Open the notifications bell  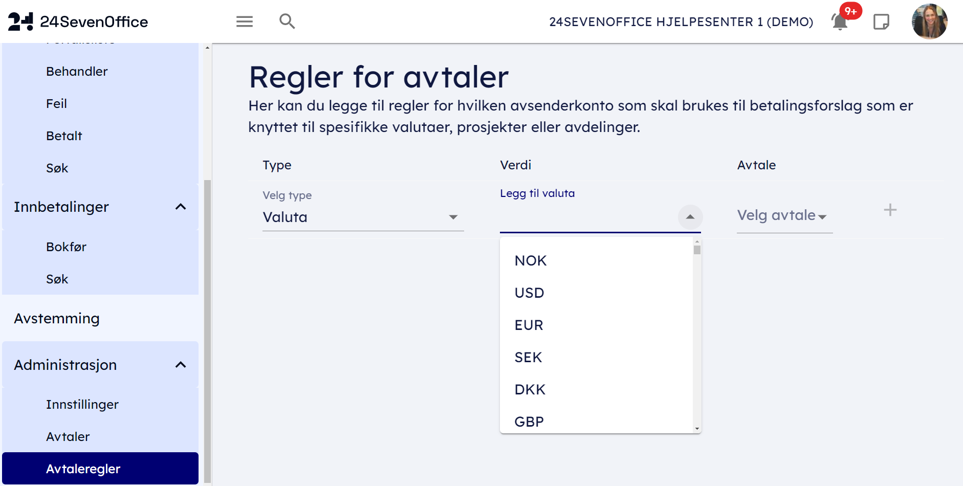point(840,22)
